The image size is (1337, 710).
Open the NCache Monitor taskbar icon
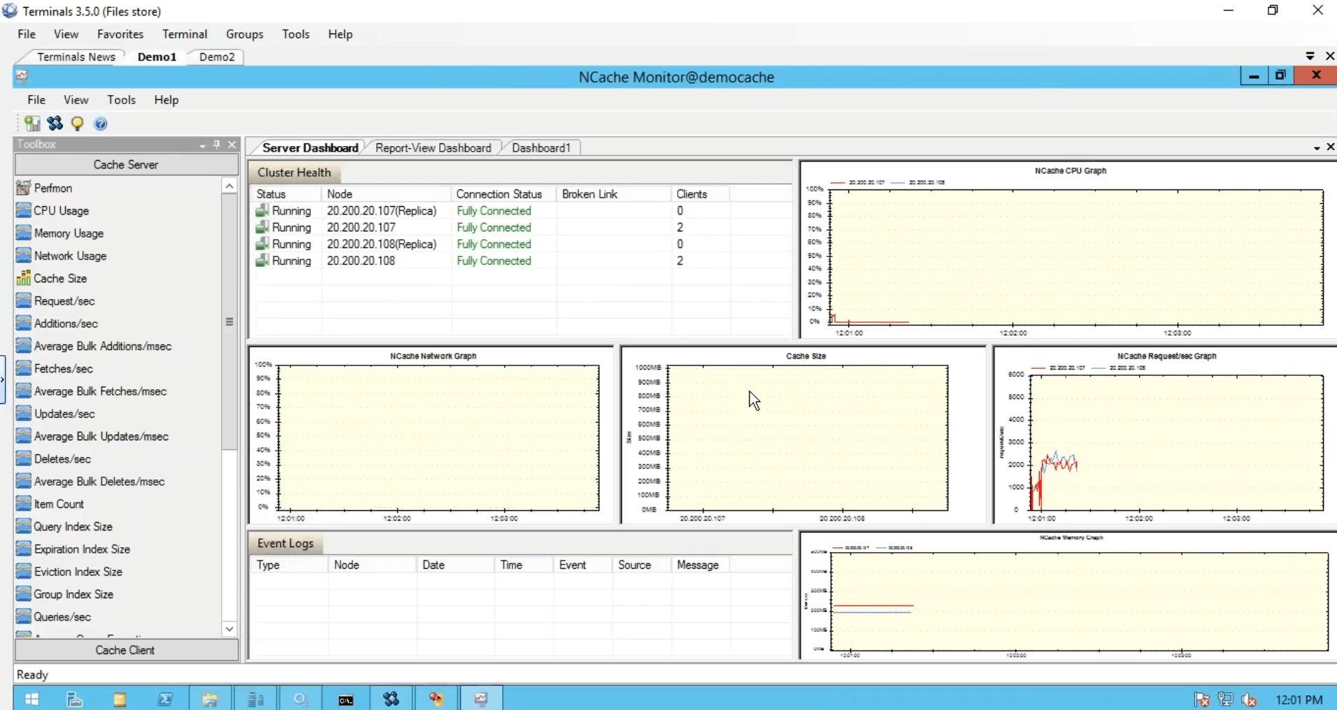(x=481, y=699)
